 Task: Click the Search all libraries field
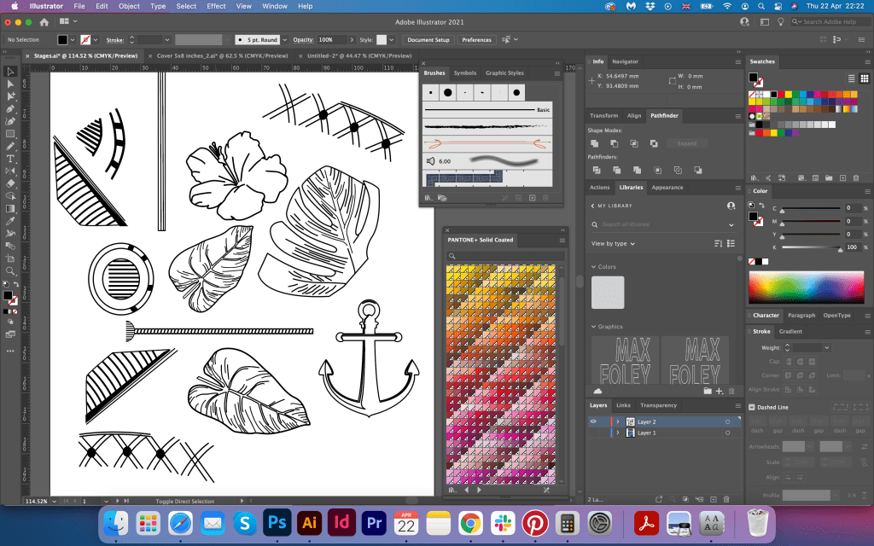[x=661, y=224]
